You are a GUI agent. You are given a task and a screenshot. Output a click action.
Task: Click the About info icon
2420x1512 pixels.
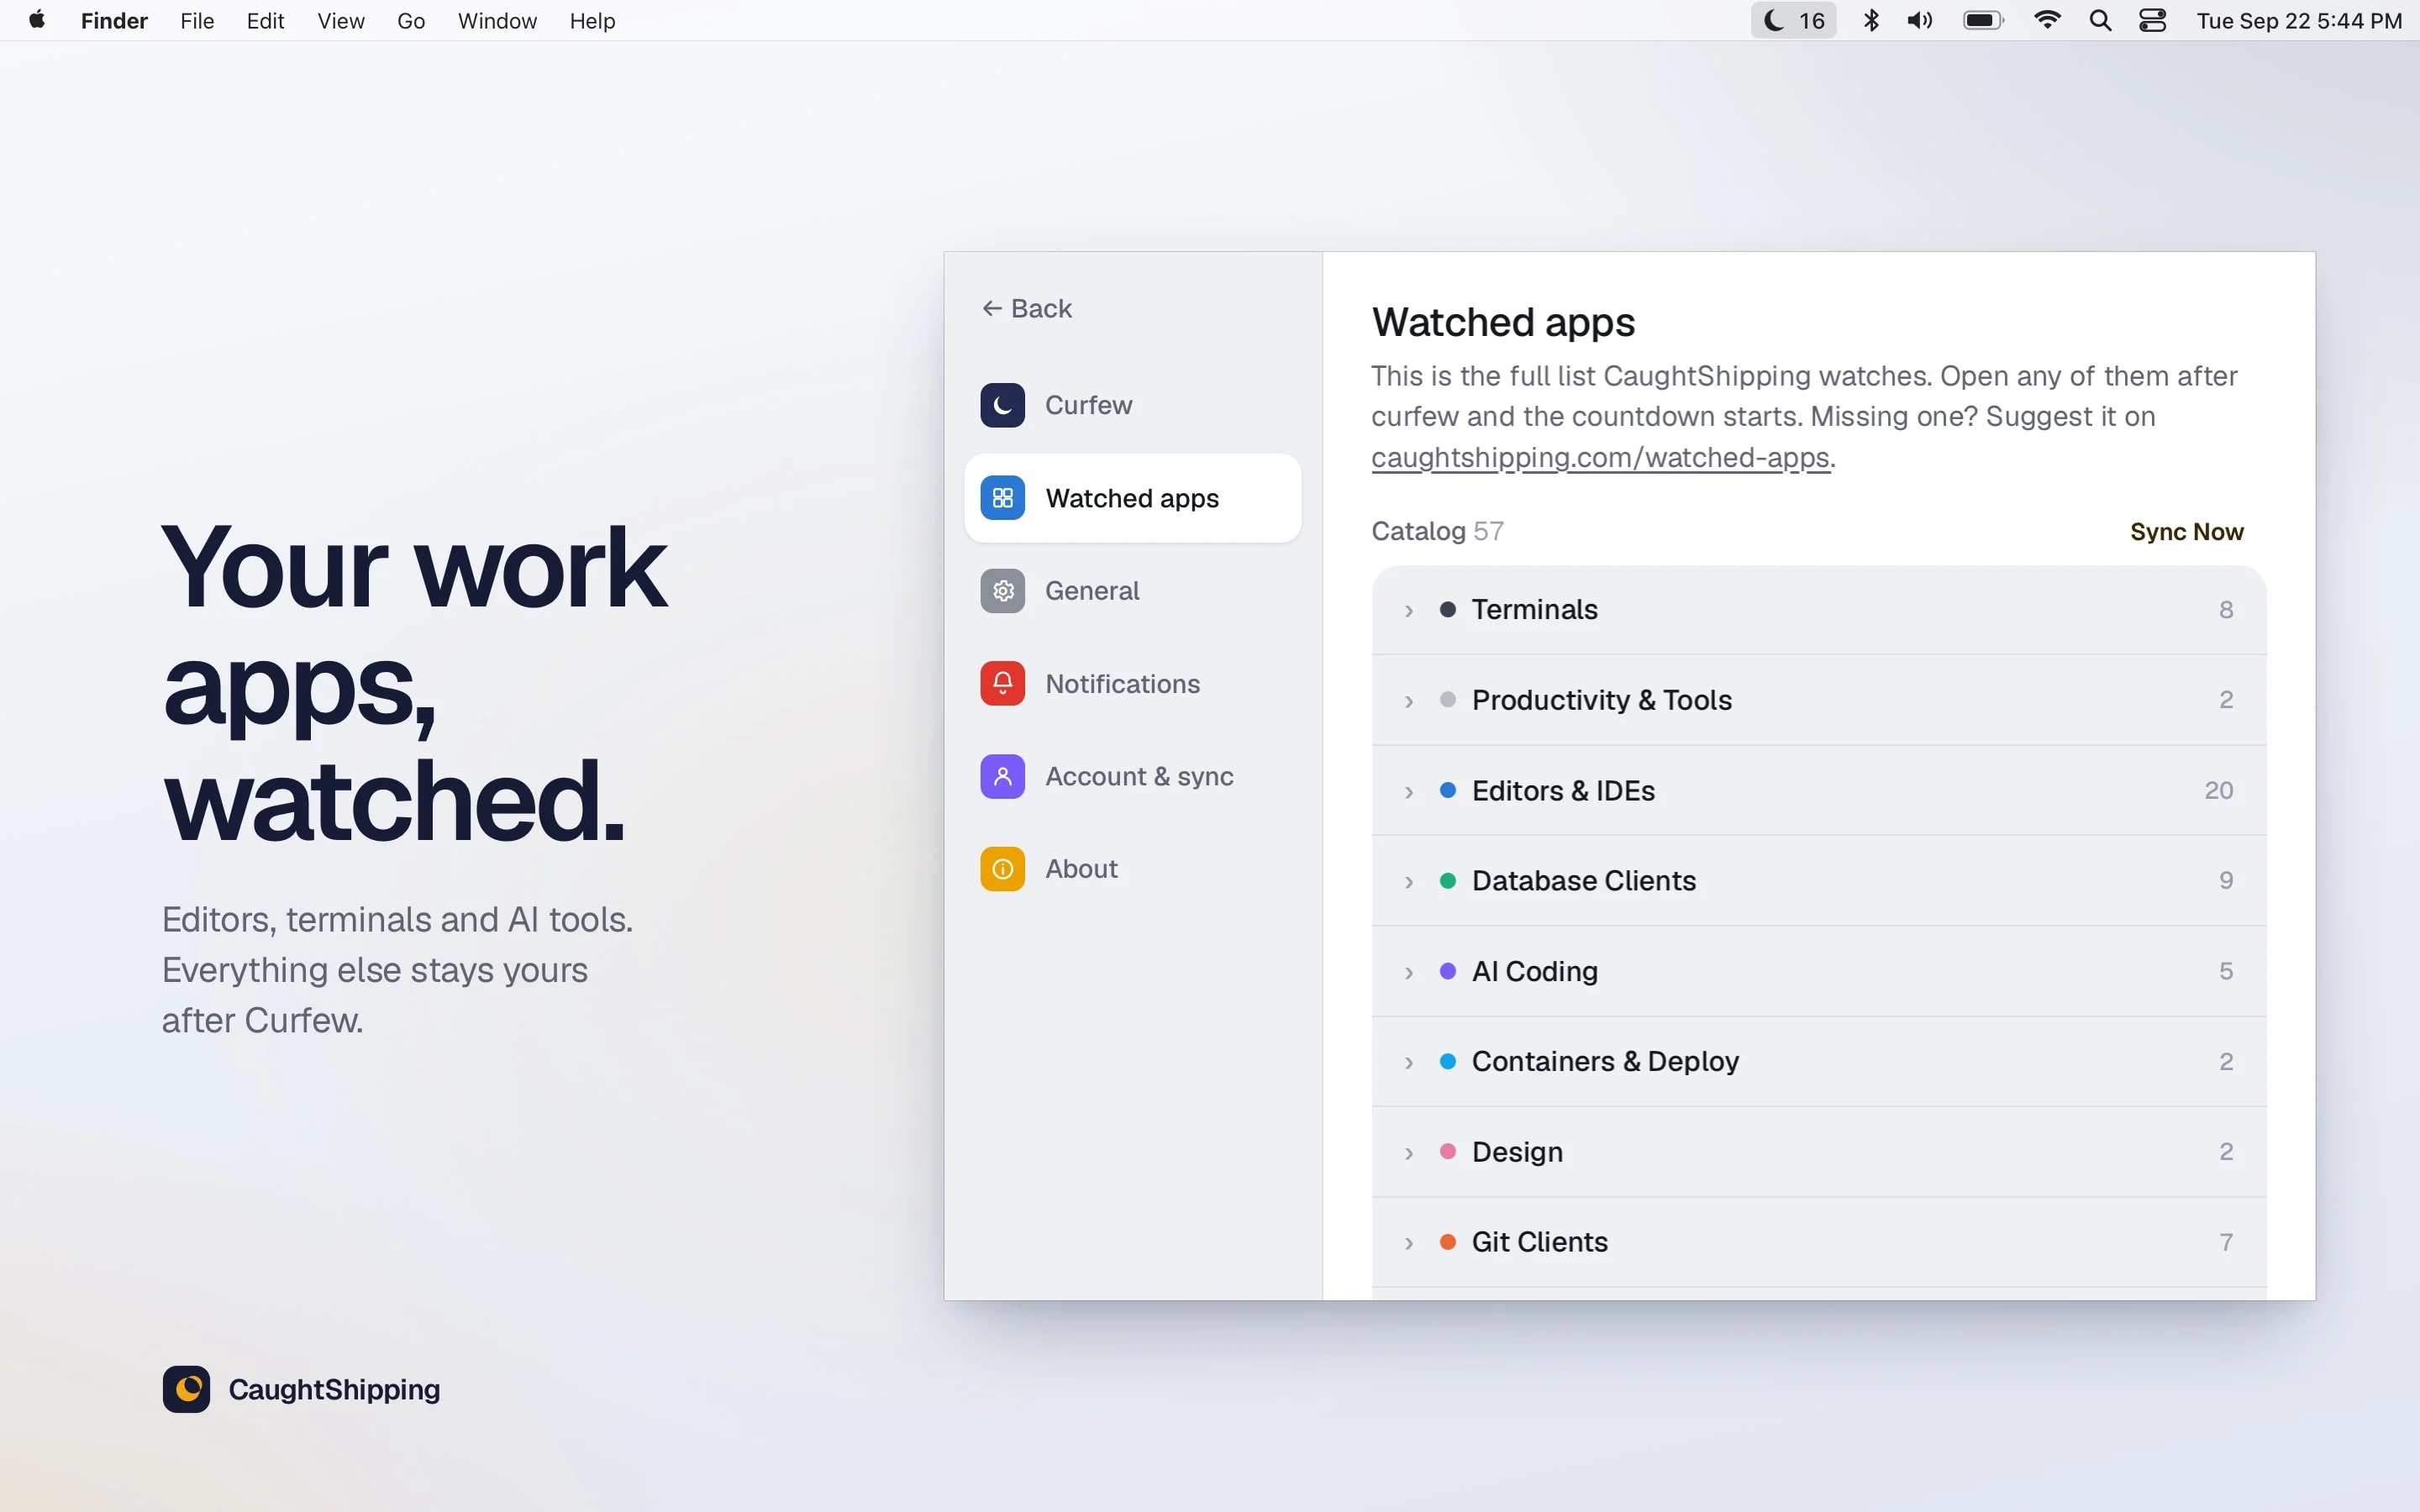pos(1002,869)
